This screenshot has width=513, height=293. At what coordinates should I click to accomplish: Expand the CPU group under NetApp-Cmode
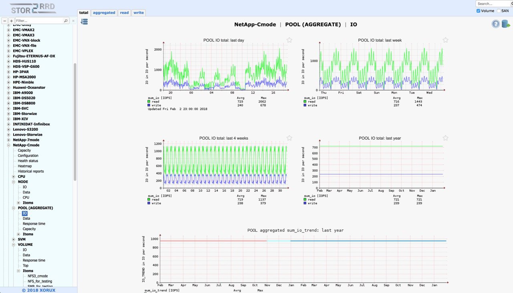pos(14,177)
